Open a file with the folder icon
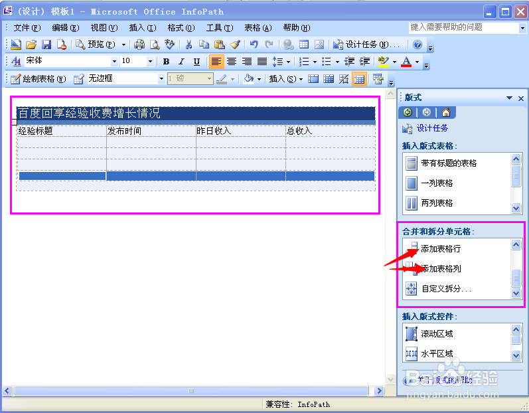The width and height of the screenshot is (529, 413). click(31, 44)
